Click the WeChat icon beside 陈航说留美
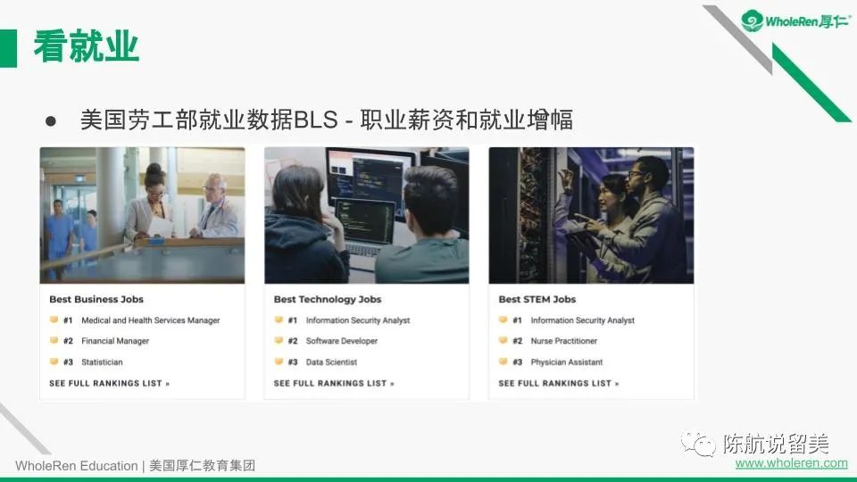The height and width of the screenshot is (482, 857). [697, 443]
